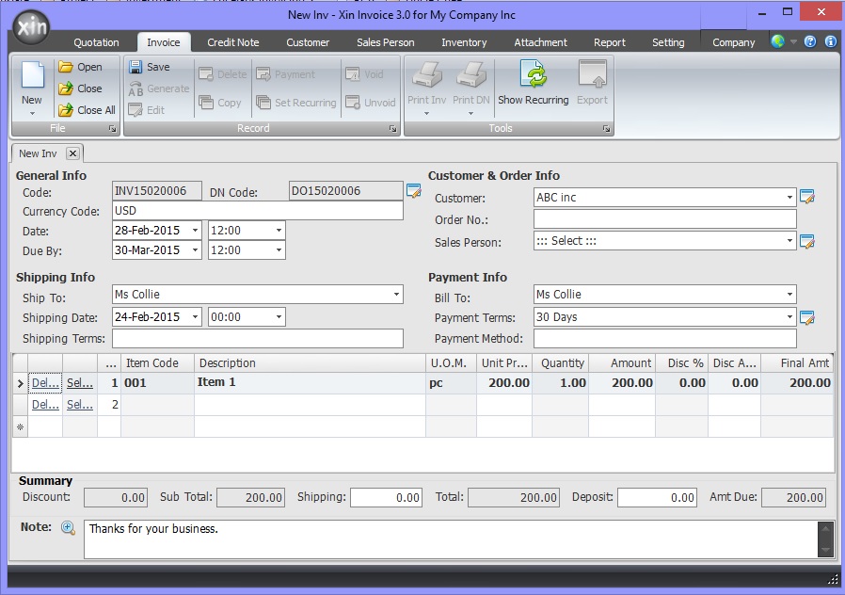Click the Xin application logo button

(x=31, y=27)
